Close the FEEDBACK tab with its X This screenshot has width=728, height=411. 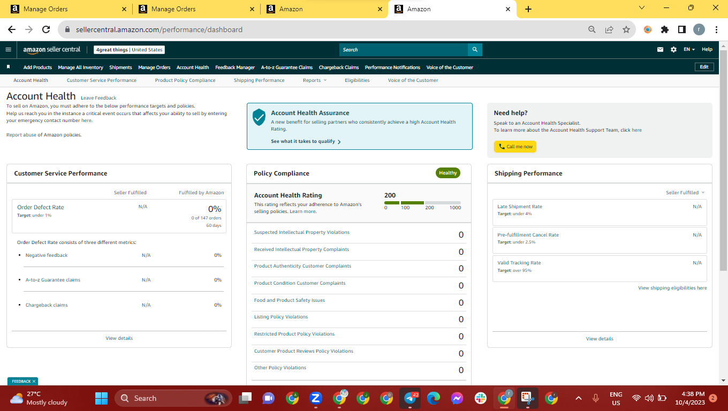(34, 382)
